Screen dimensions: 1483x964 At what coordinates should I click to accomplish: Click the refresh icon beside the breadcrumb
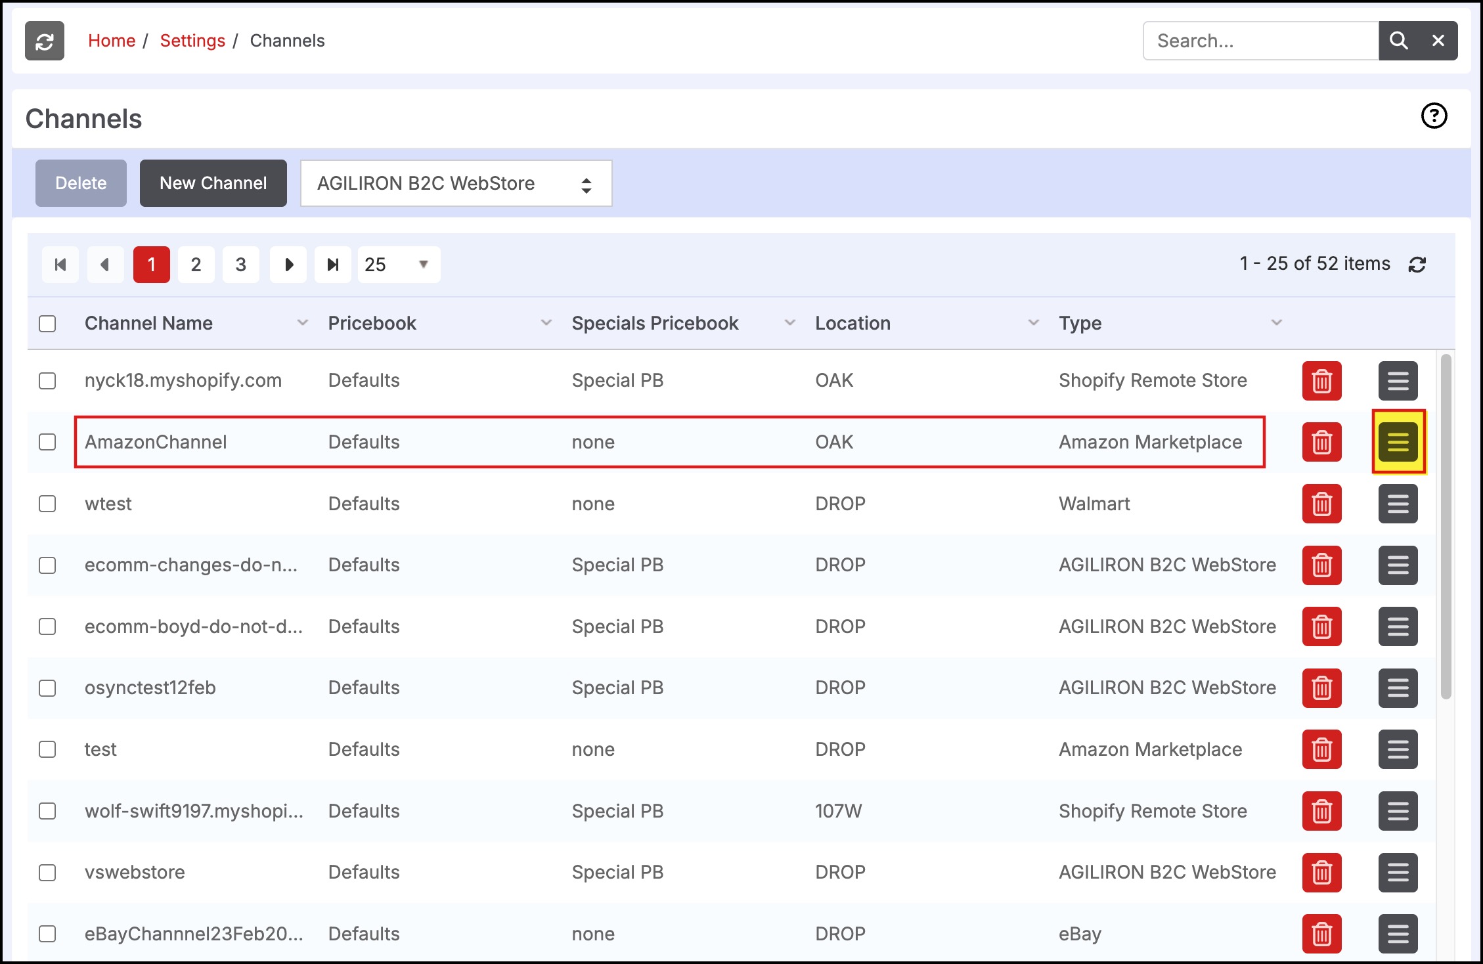(x=45, y=41)
